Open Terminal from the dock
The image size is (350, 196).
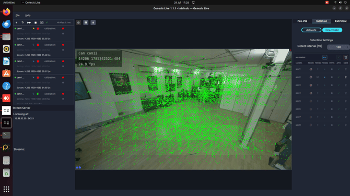(x=6, y=135)
